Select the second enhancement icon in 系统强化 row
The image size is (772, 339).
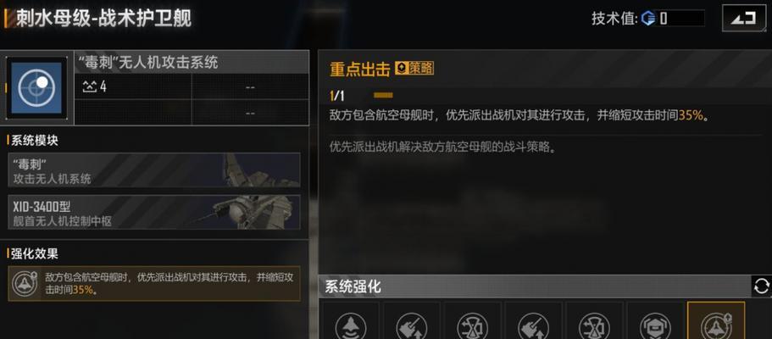(x=412, y=321)
